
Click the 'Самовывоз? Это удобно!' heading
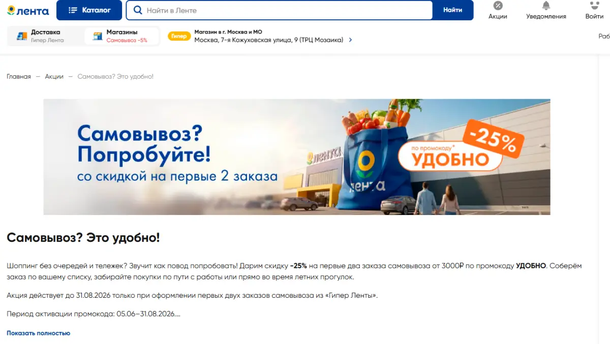pyautogui.click(x=83, y=238)
